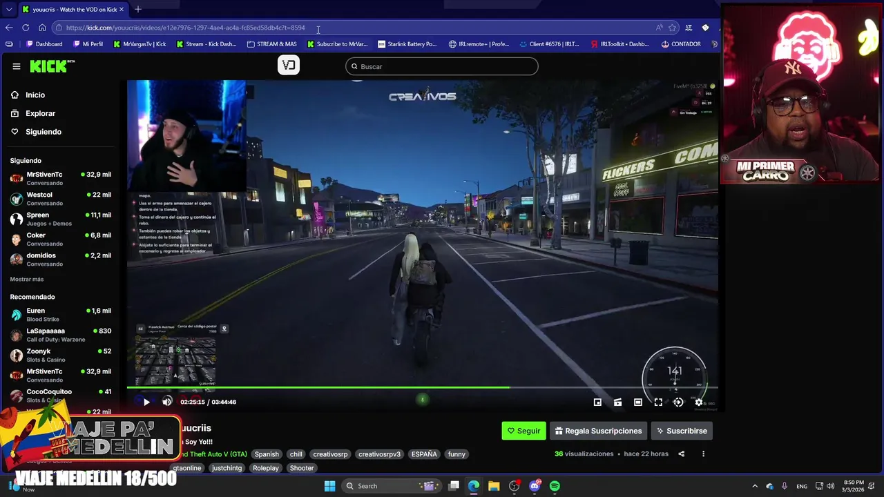Screen dimensions: 884x497
Task: Follow the channel with Seguir button
Action: coord(523,431)
